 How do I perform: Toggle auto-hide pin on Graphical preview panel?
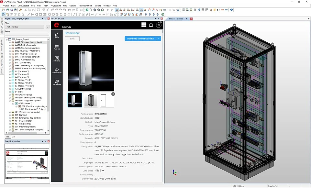click(x=45, y=141)
